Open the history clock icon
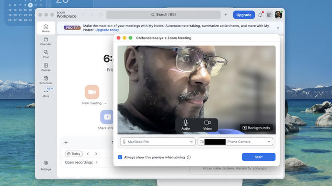 coord(101,15)
